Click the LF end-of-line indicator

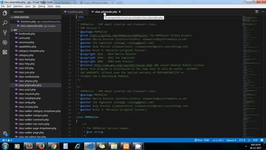(249, 140)
